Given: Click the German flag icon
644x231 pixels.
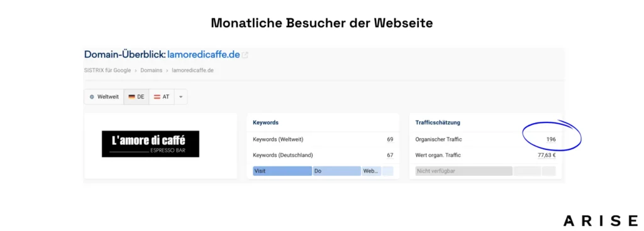Looking at the screenshot, I should 131,97.
